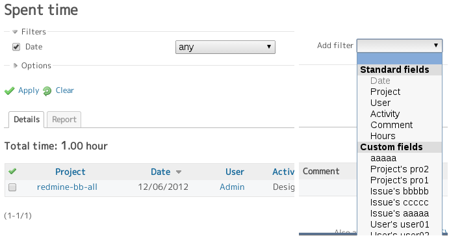Click the green Apply checkmark icon
This screenshot has width=449, height=249.
pos(10,91)
